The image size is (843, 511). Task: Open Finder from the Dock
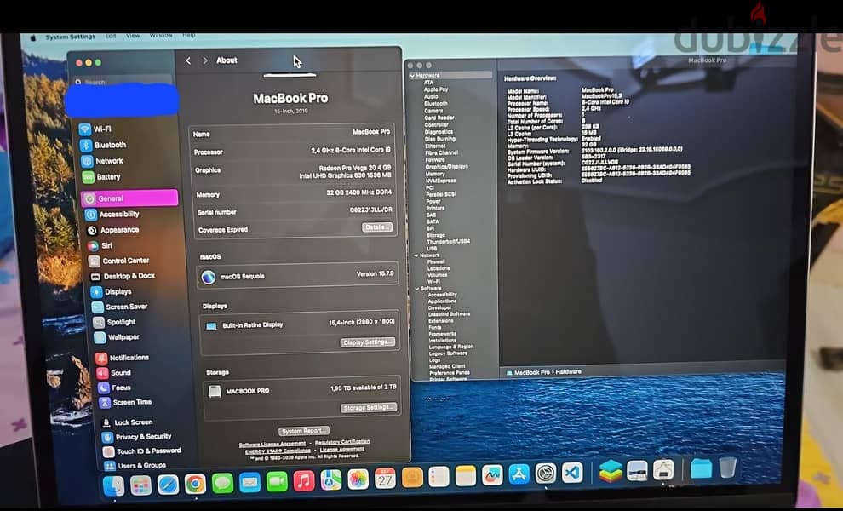(x=113, y=486)
